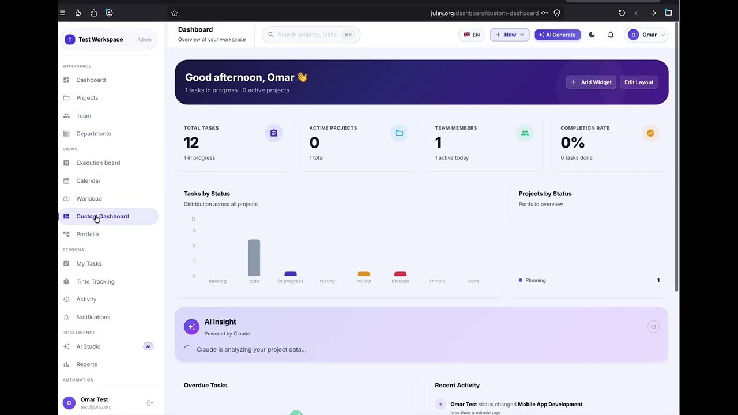Image resolution: width=738 pixels, height=415 pixels.
Task: Click the AI Insight sparkle icon
Action: pos(191,327)
